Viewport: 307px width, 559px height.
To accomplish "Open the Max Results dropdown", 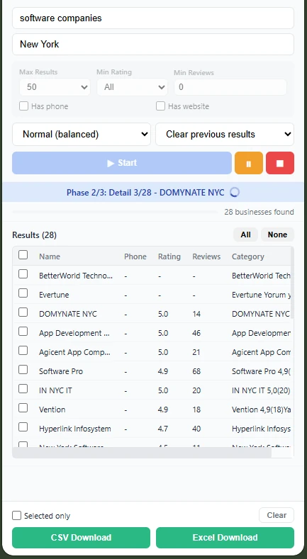I will pos(55,87).
